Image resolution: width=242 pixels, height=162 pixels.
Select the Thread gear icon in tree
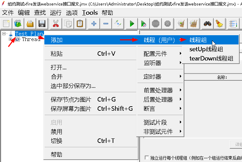[x=17, y=39]
